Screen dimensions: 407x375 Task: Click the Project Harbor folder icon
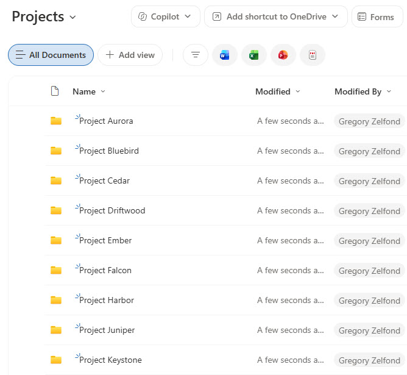(x=56, y=300)
